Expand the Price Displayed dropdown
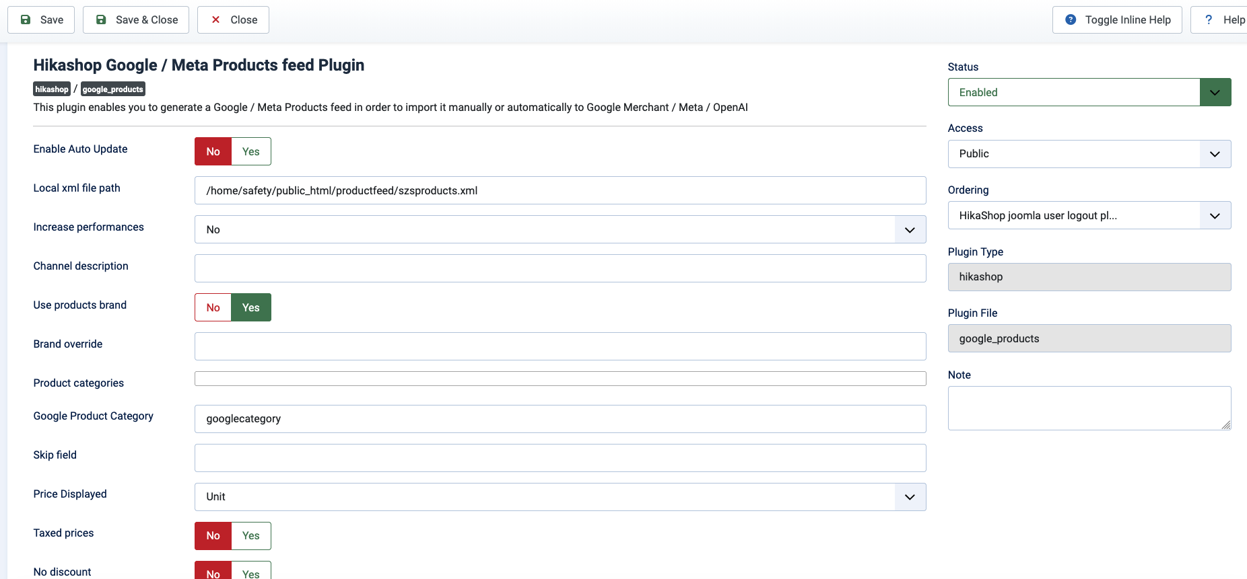Screen dimensions: 1247x579 pyautogui.click(x=560, y=497)
